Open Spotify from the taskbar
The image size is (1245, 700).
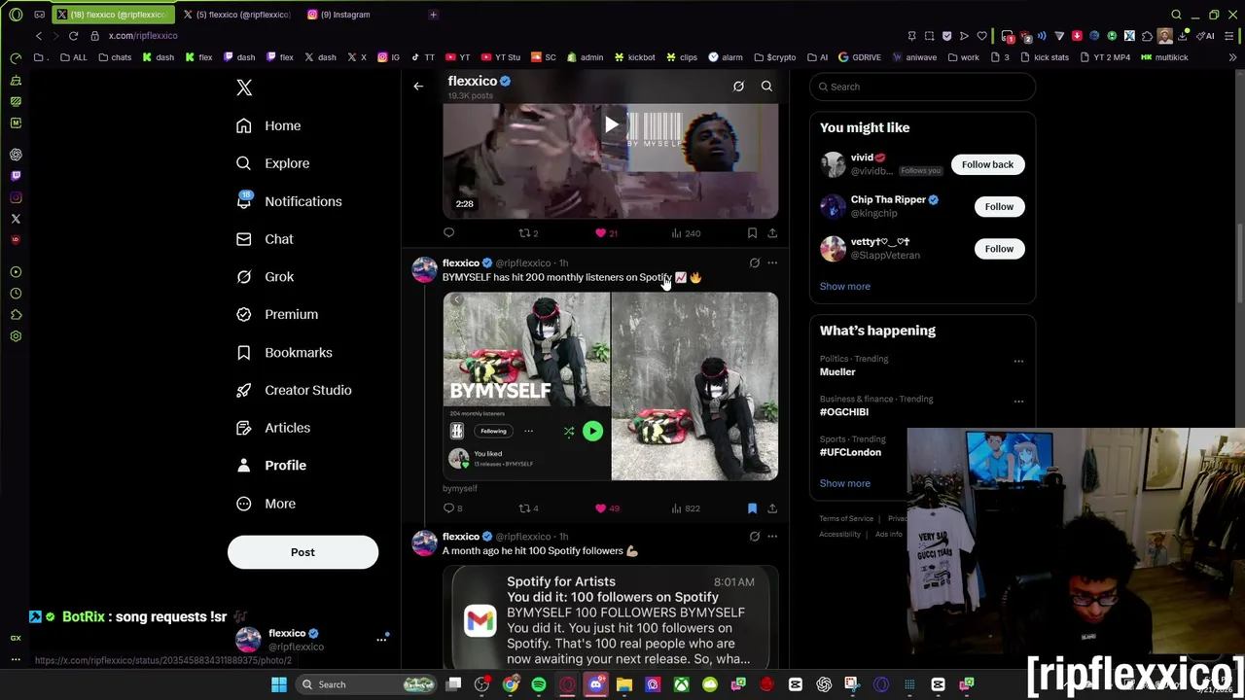pyautogui.click(x=539, y=684)
